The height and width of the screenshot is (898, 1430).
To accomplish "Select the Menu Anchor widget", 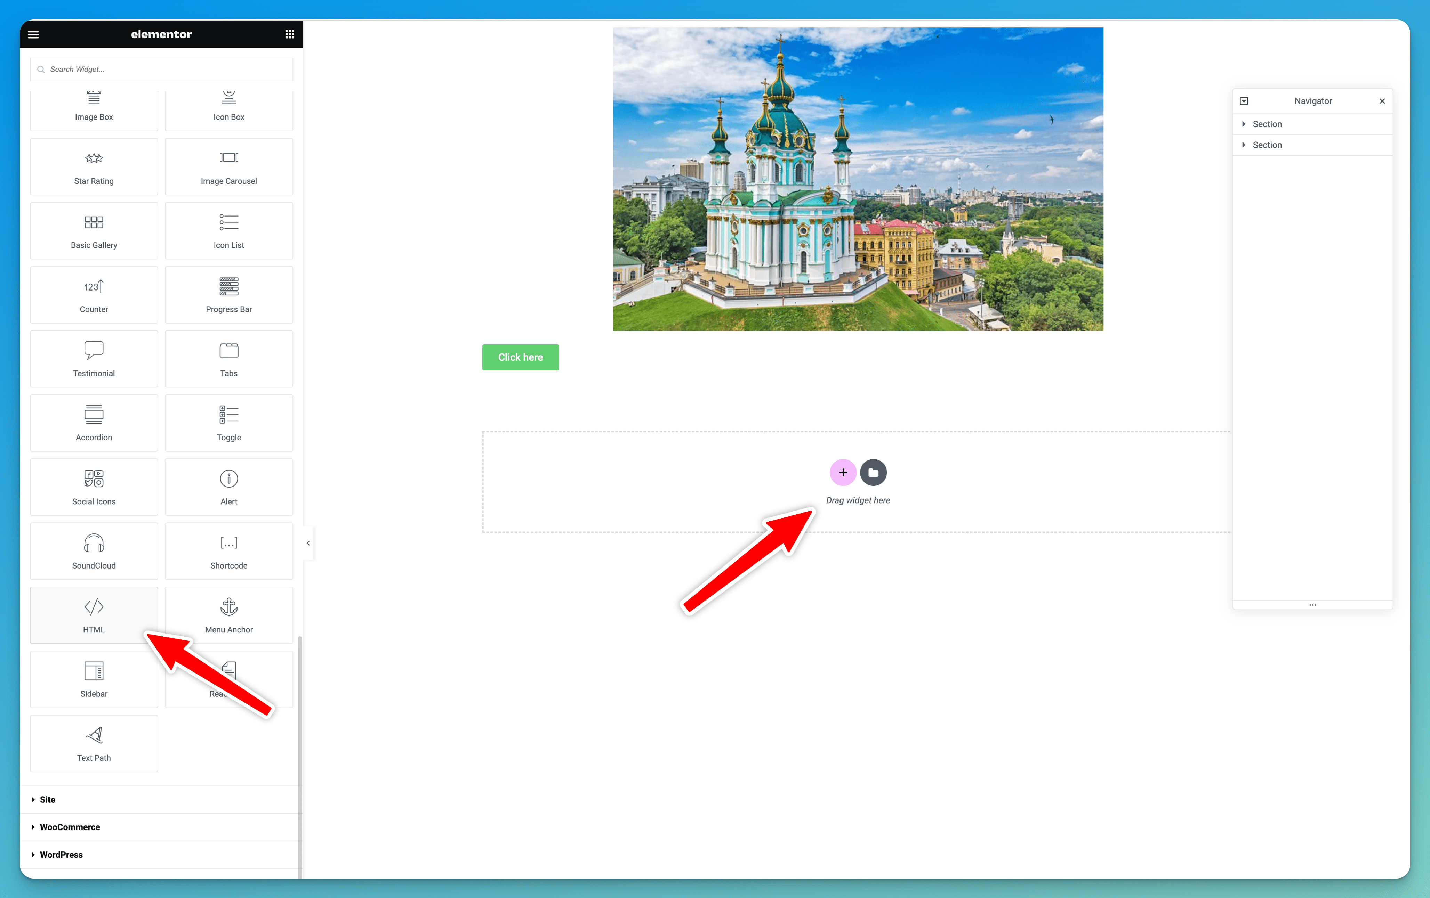I will click(x=228, y=615).
